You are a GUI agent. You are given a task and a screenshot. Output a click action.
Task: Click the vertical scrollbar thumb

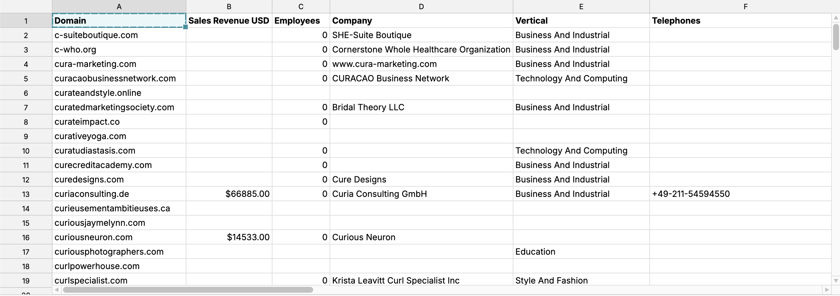836,37
